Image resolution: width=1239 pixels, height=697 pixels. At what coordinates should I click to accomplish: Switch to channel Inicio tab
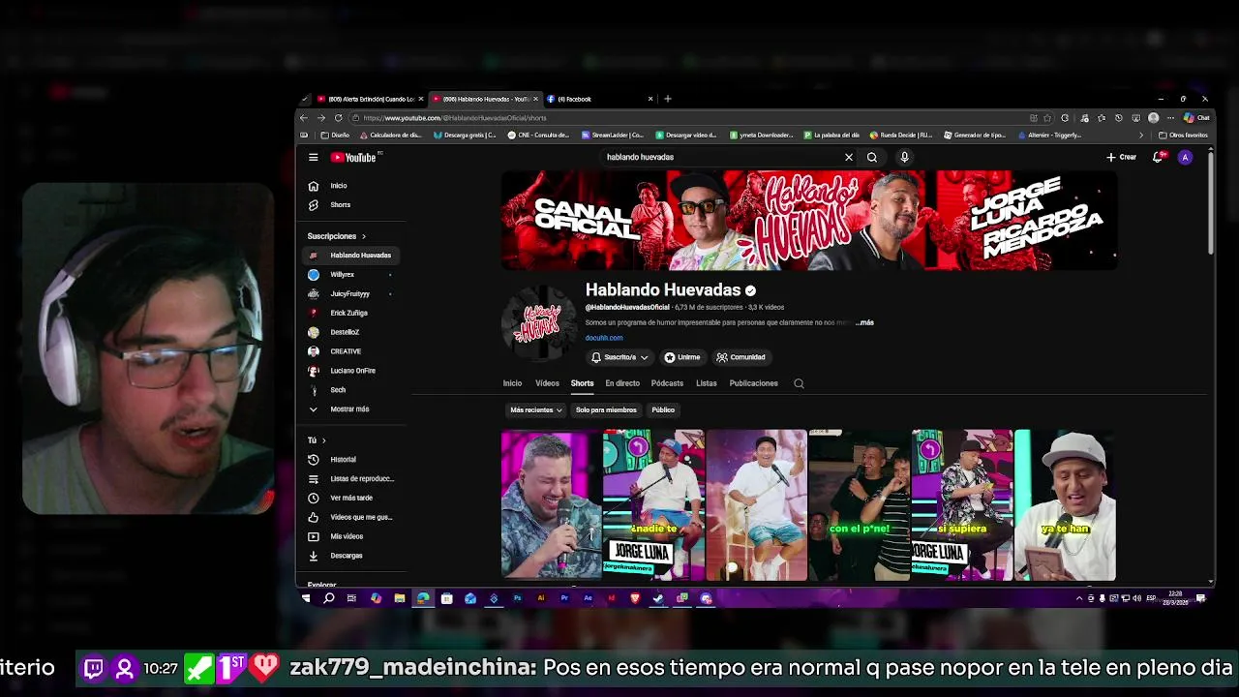tap(512, 383)
